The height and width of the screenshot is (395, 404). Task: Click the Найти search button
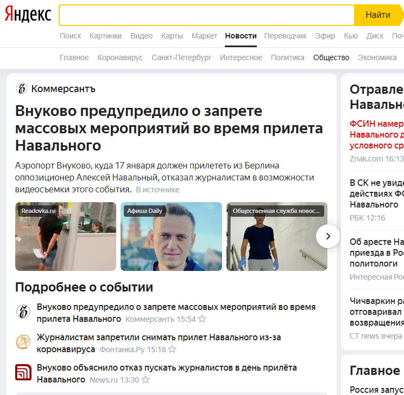(x=378, y=15)
